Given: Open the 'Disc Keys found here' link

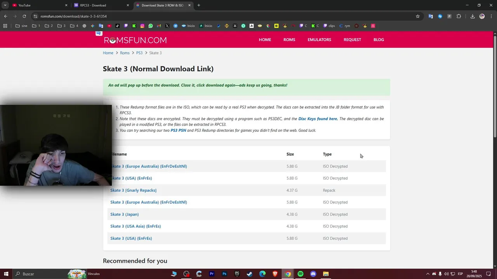Looking at the screenshot, I should click(318, 119).
